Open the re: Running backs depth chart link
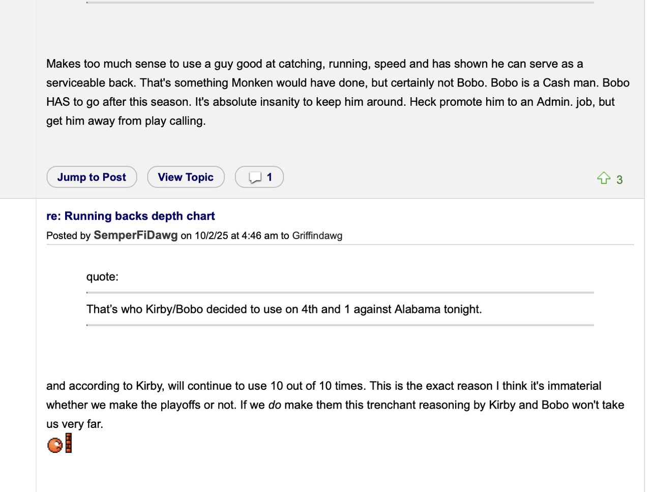The width and height of the screenshot is (651, 492). pyautogui.click(x=130, y=216)
